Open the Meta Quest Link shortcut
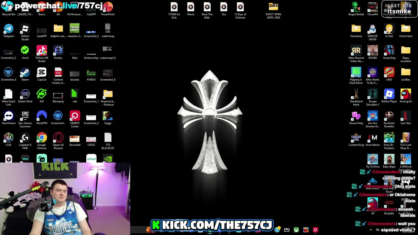 (x=8, y=98)
